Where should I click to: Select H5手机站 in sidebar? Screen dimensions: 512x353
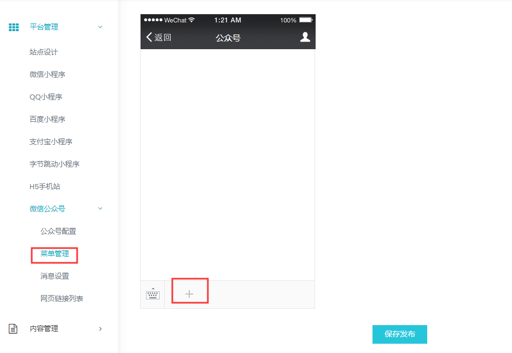pos(45,187)
